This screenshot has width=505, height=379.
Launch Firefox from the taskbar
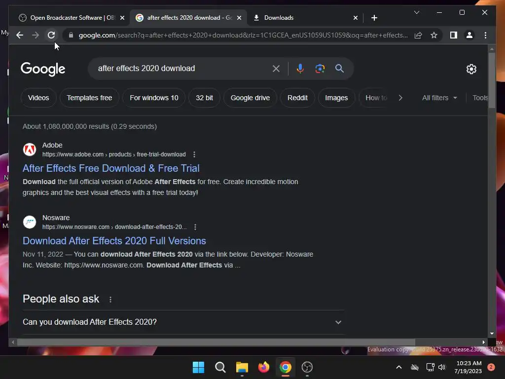coord(263,367)
